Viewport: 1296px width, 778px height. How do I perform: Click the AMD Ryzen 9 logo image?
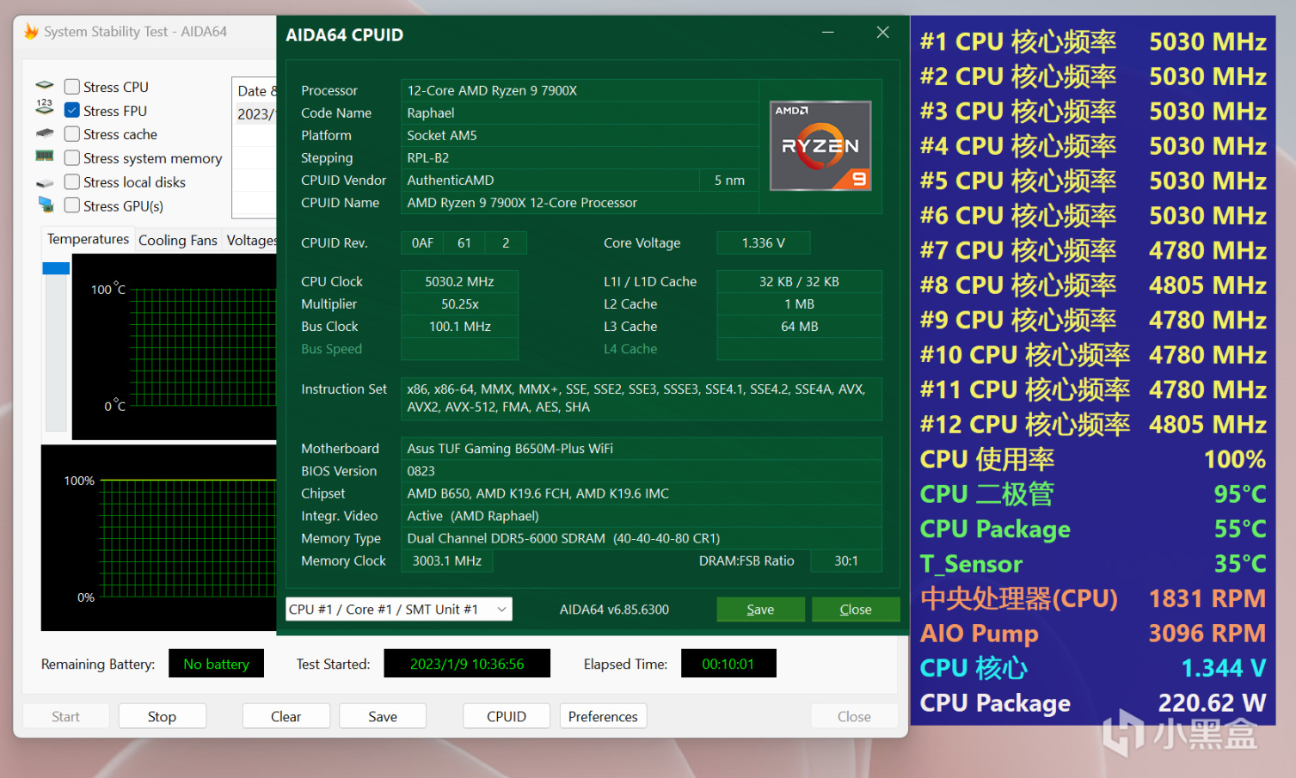(x=820, y=145)
